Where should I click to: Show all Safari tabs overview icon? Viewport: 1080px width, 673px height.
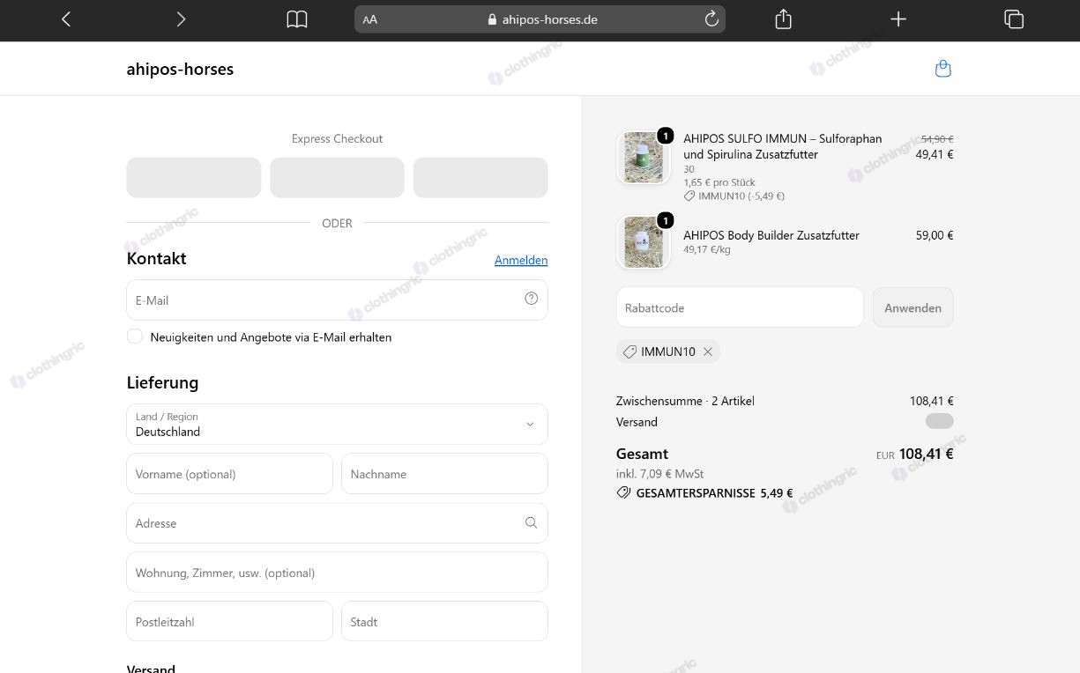pyautogui.click(x=1014, y=19)
